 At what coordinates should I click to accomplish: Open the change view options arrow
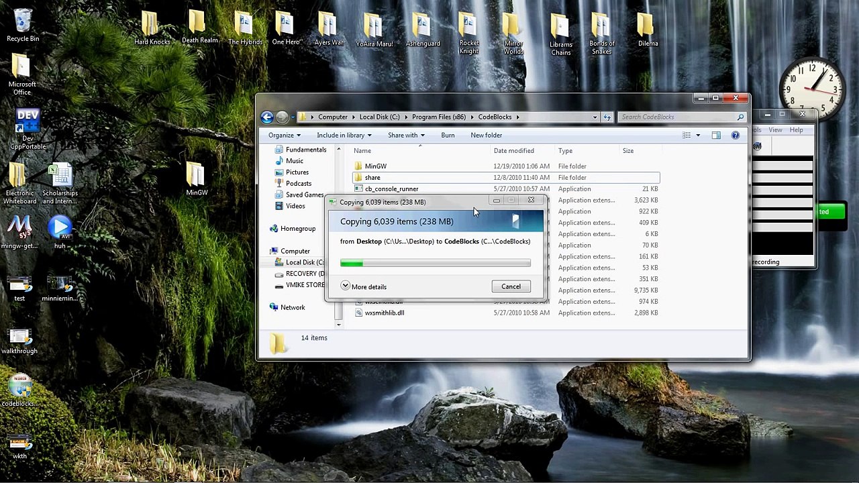coord(697,136)
